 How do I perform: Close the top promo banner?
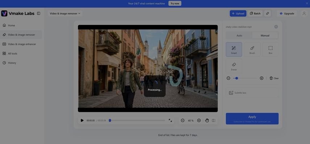(307, 3)
